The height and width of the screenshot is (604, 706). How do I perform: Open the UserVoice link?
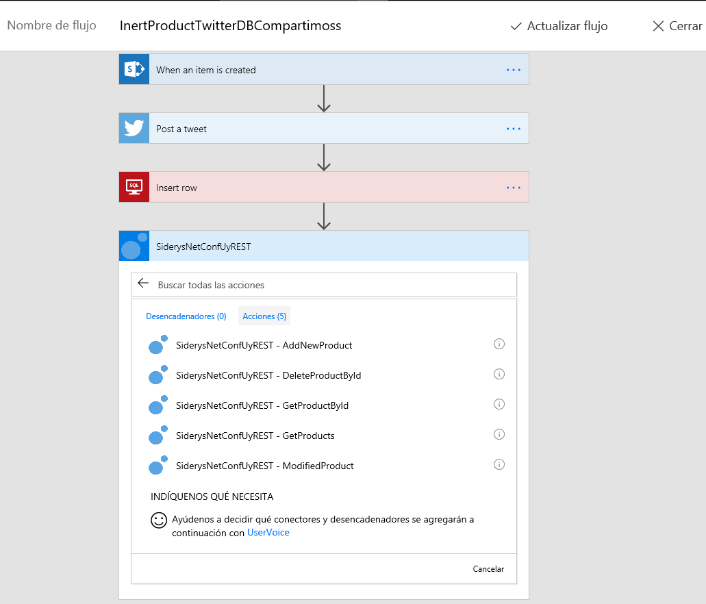click(x=268, y=532)
